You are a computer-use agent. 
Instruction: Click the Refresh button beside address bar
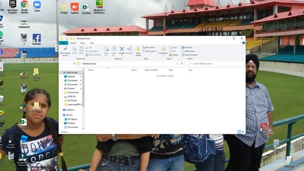(x=182, y=64)
